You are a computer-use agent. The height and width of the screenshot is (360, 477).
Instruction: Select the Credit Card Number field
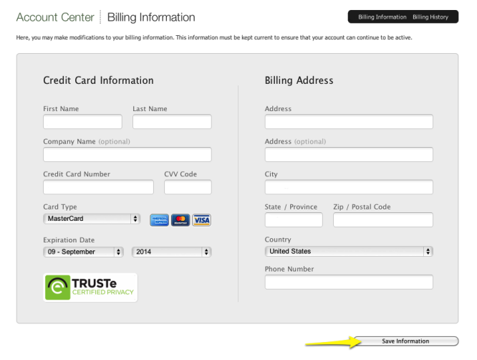click(98, 187)
